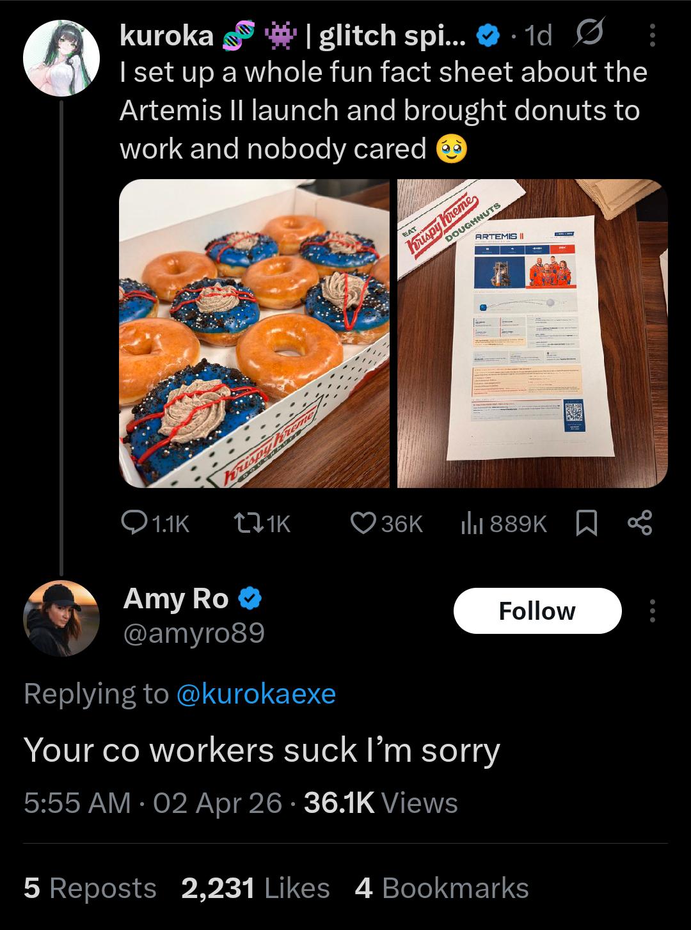Image resolution: width=691 pixels, height=930 pixels.
Task: Open kuroka's profile picture
Action: point(61,58)
